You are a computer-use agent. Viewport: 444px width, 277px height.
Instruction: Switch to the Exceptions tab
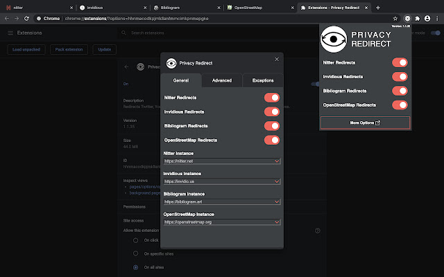click(x=262, y=80)
